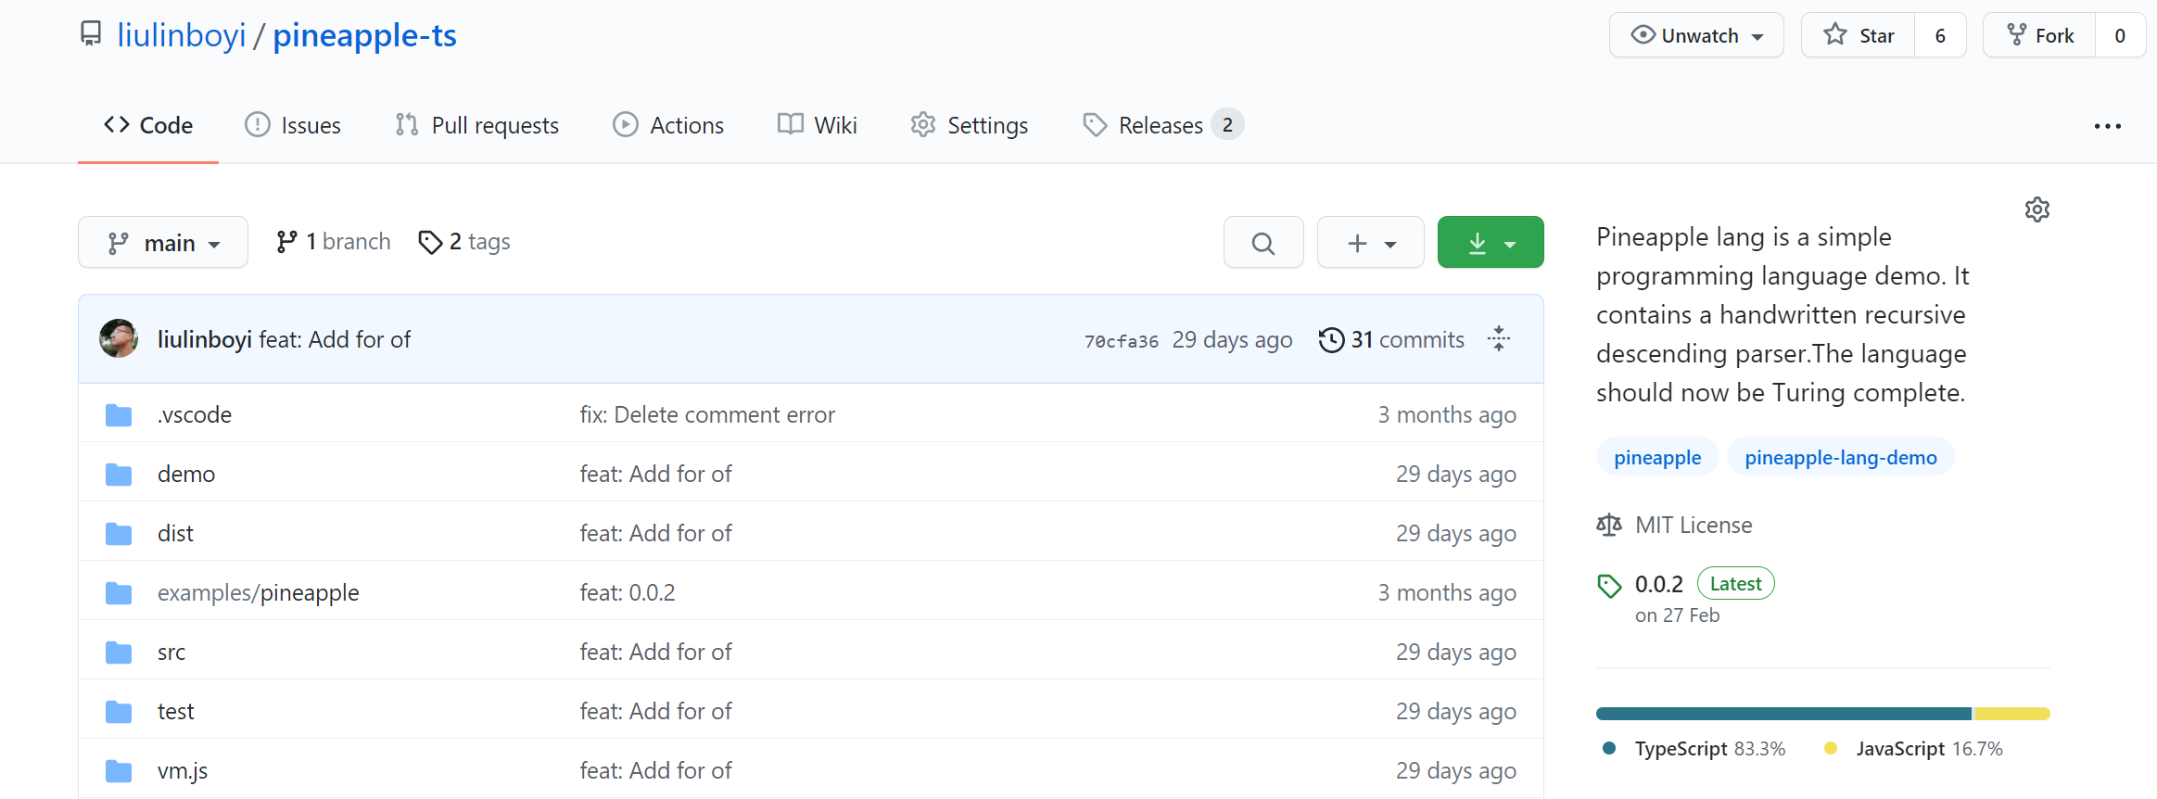Click the collapse icon next to 31 commits
Screen dimensions: 2157x799
(x=1499, y=339)
